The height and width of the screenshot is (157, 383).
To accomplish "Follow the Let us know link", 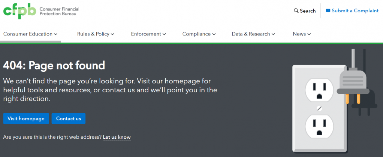I will [117, 137].
